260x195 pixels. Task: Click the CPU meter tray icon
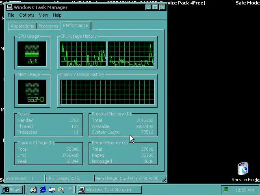click(x=226, y=190)
